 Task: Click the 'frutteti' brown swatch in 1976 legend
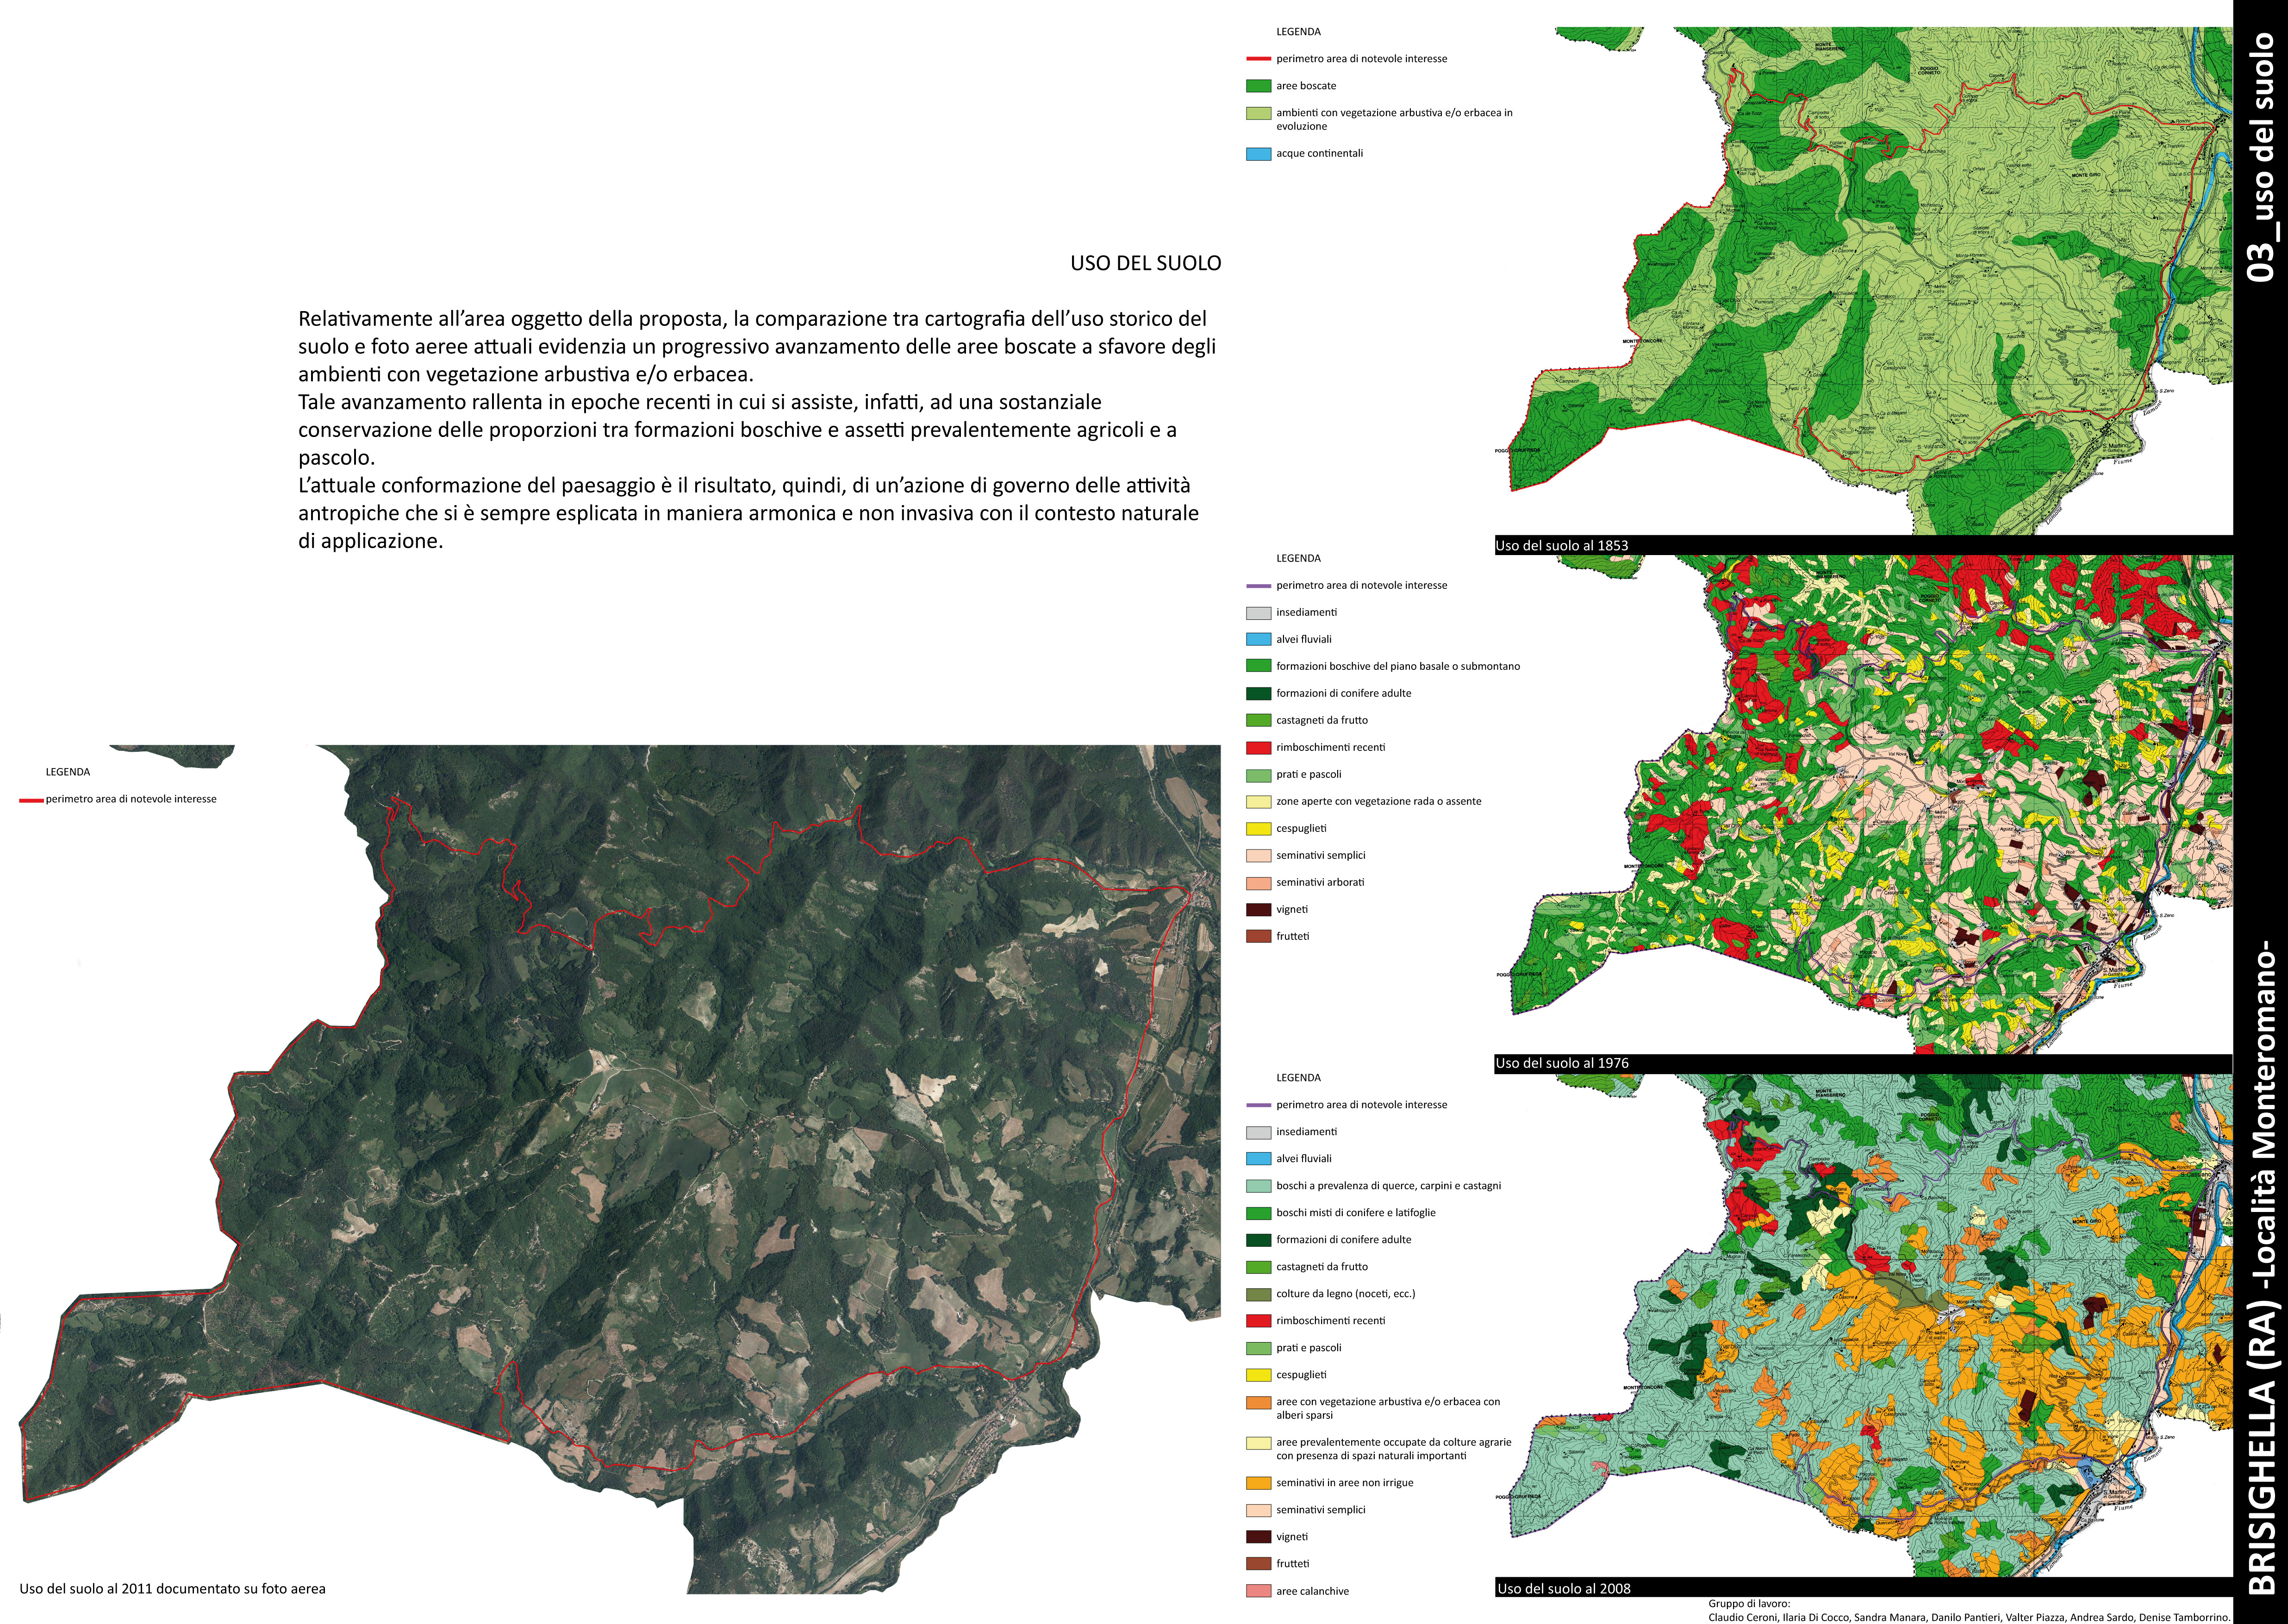coord(1259,937)
